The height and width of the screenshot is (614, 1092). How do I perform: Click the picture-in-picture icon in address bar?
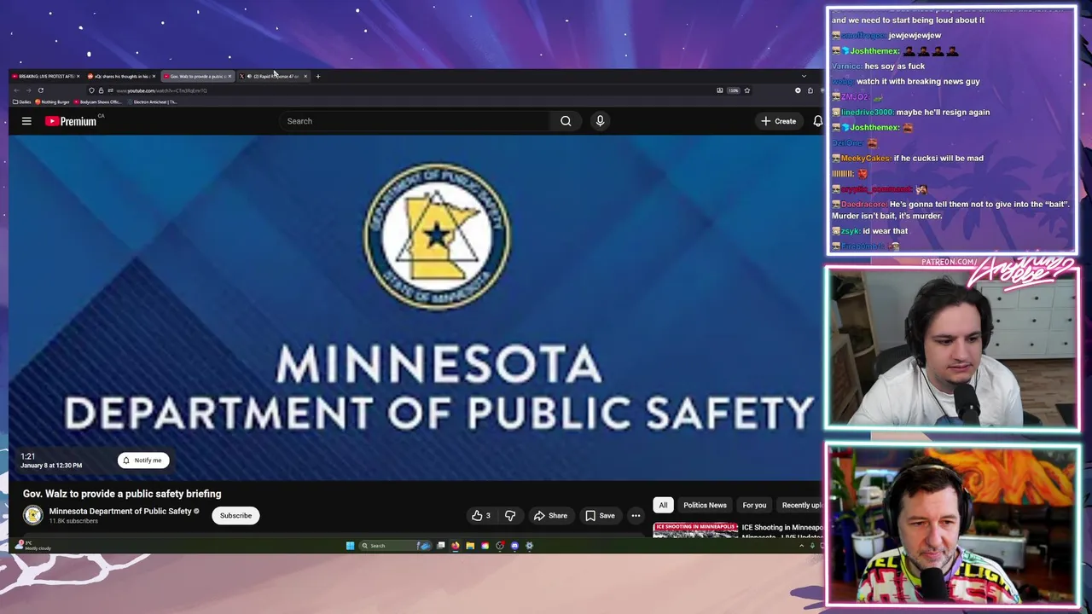click(720, 90)
